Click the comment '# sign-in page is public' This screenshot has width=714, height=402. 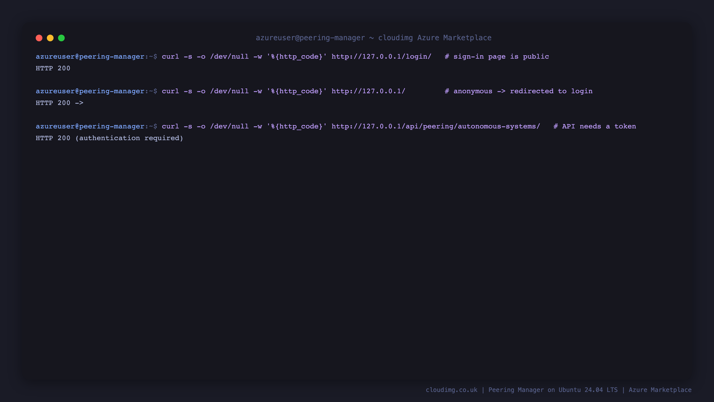(497, 56)
